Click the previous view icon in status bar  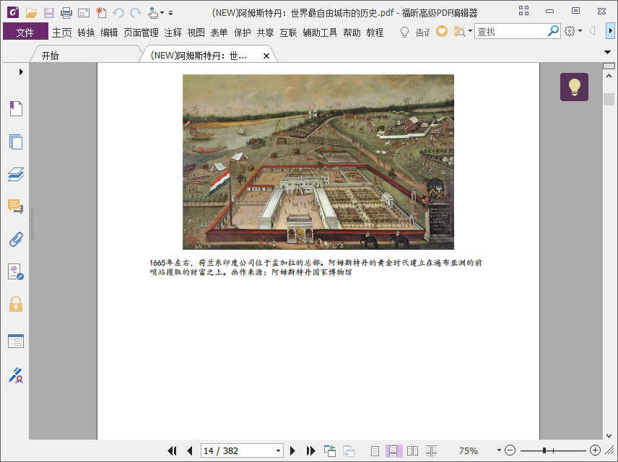click(330, 450)
